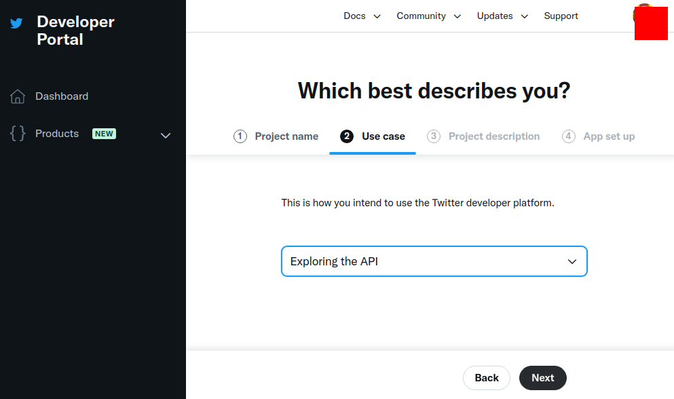Screen dimensions: 674x399
Task: Select the Use case step tab
Action: (373, 136)
